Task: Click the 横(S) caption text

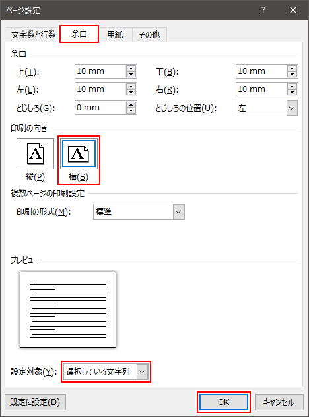Action: (79, 177)
